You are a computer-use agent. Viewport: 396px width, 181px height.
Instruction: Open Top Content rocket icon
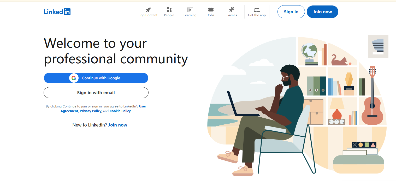(148, 10)
